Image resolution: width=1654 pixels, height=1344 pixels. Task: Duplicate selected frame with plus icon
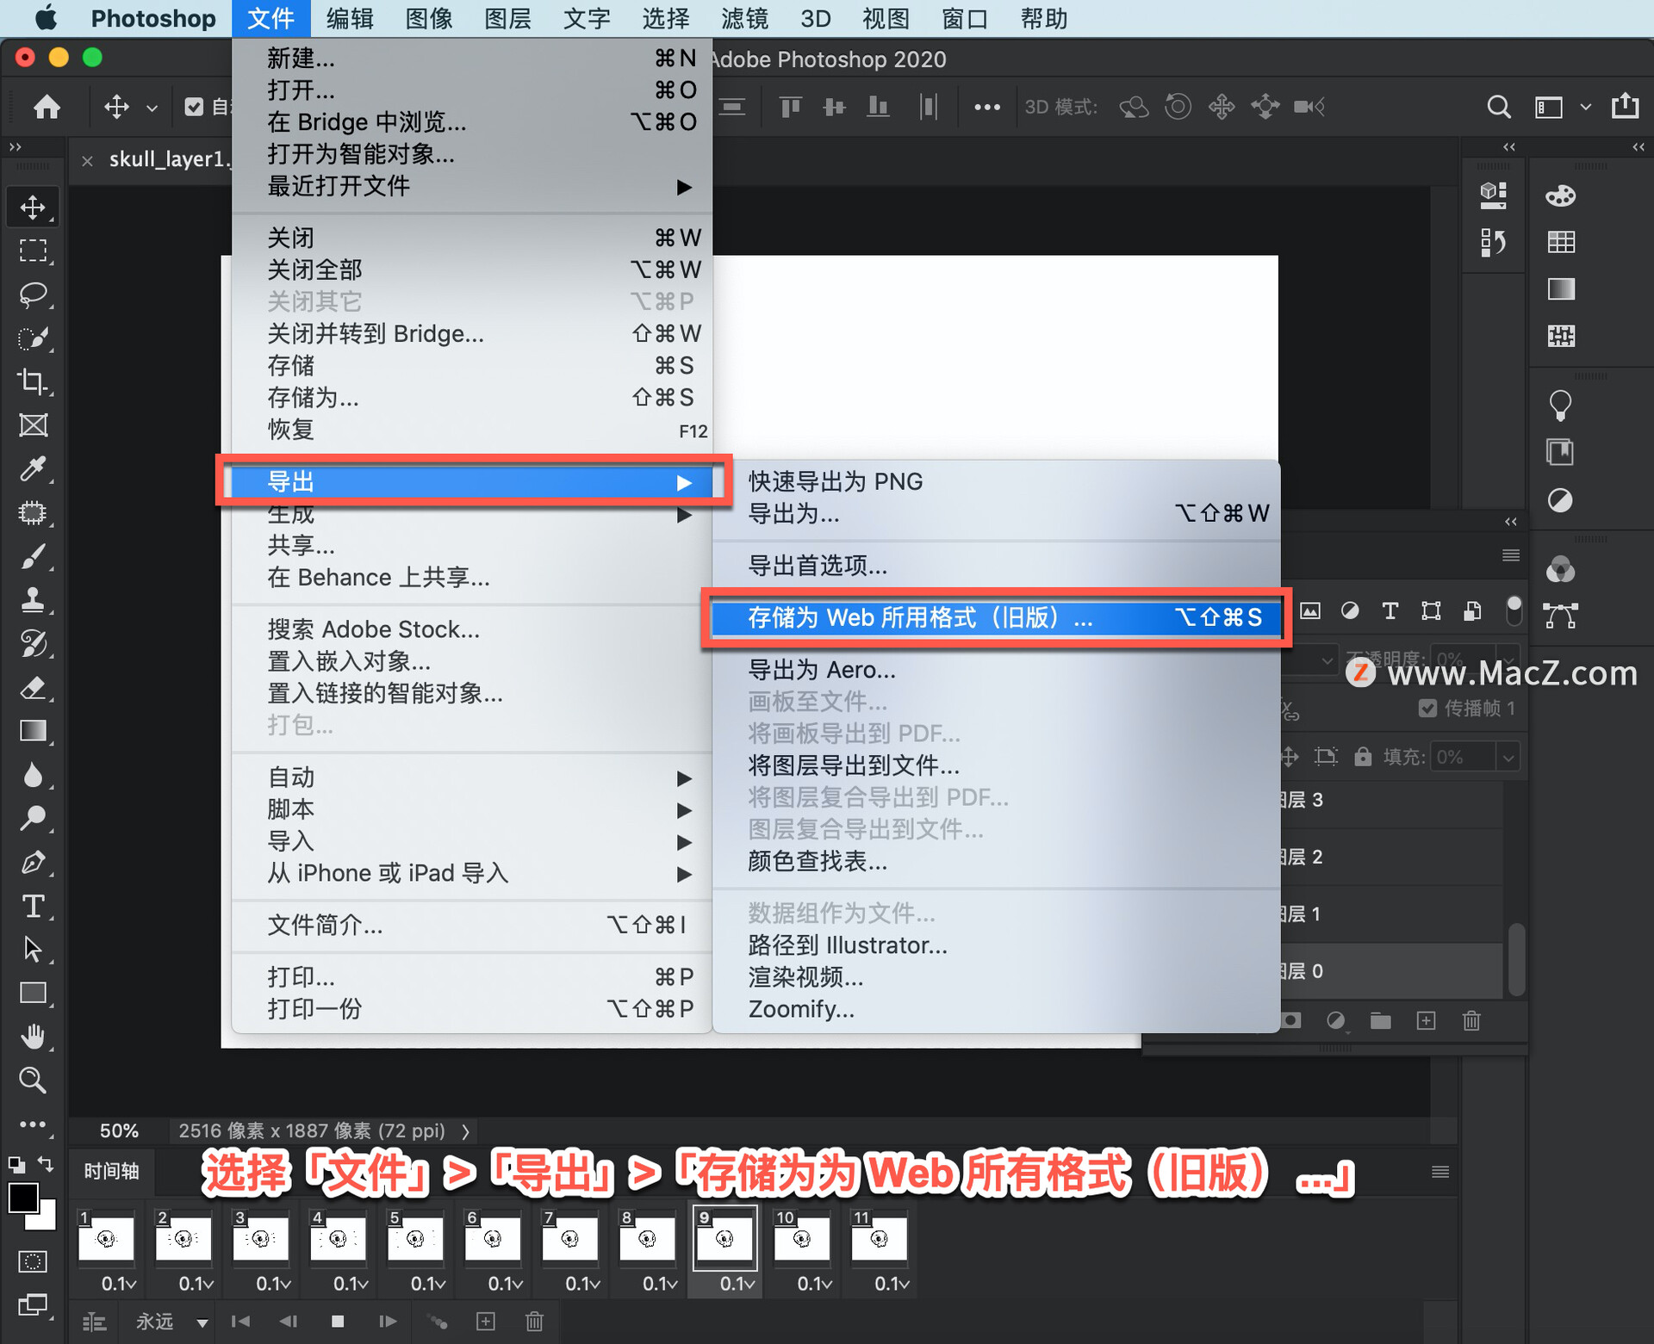(x=486, y=1322)
